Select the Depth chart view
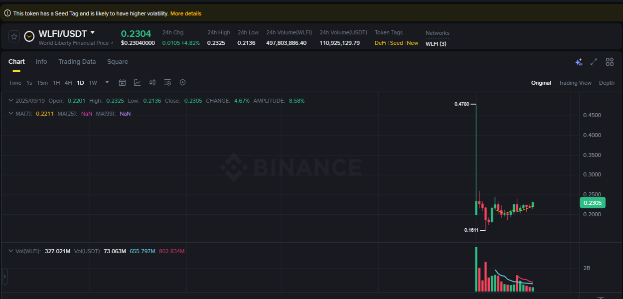 [x=607, y=82]
